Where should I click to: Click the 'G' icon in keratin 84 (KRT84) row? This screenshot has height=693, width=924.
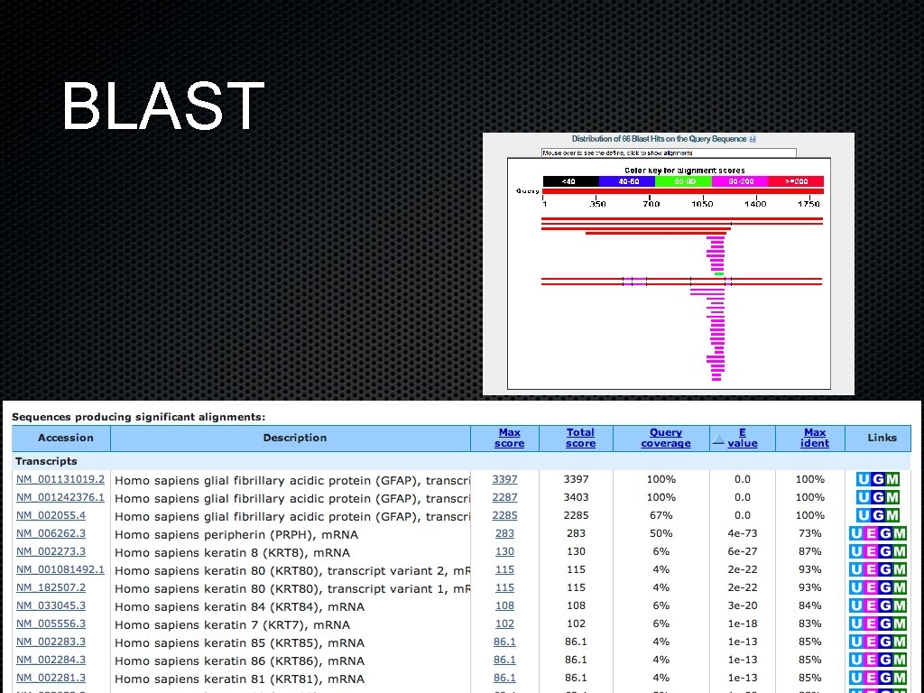[x=886, y=605]
